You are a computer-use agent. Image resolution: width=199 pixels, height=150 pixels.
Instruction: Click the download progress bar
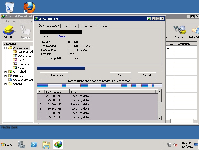click(x=99, y=68)
